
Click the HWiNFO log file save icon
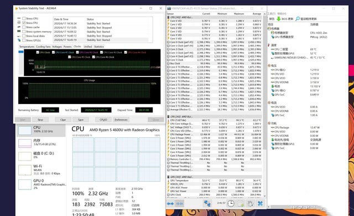tap(241, 204)
